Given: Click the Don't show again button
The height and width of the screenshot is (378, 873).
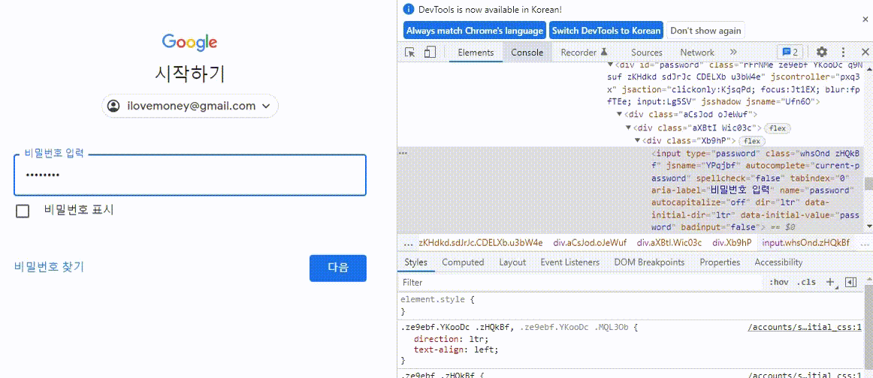Looking at the screenshot, I should pos(705,31).
